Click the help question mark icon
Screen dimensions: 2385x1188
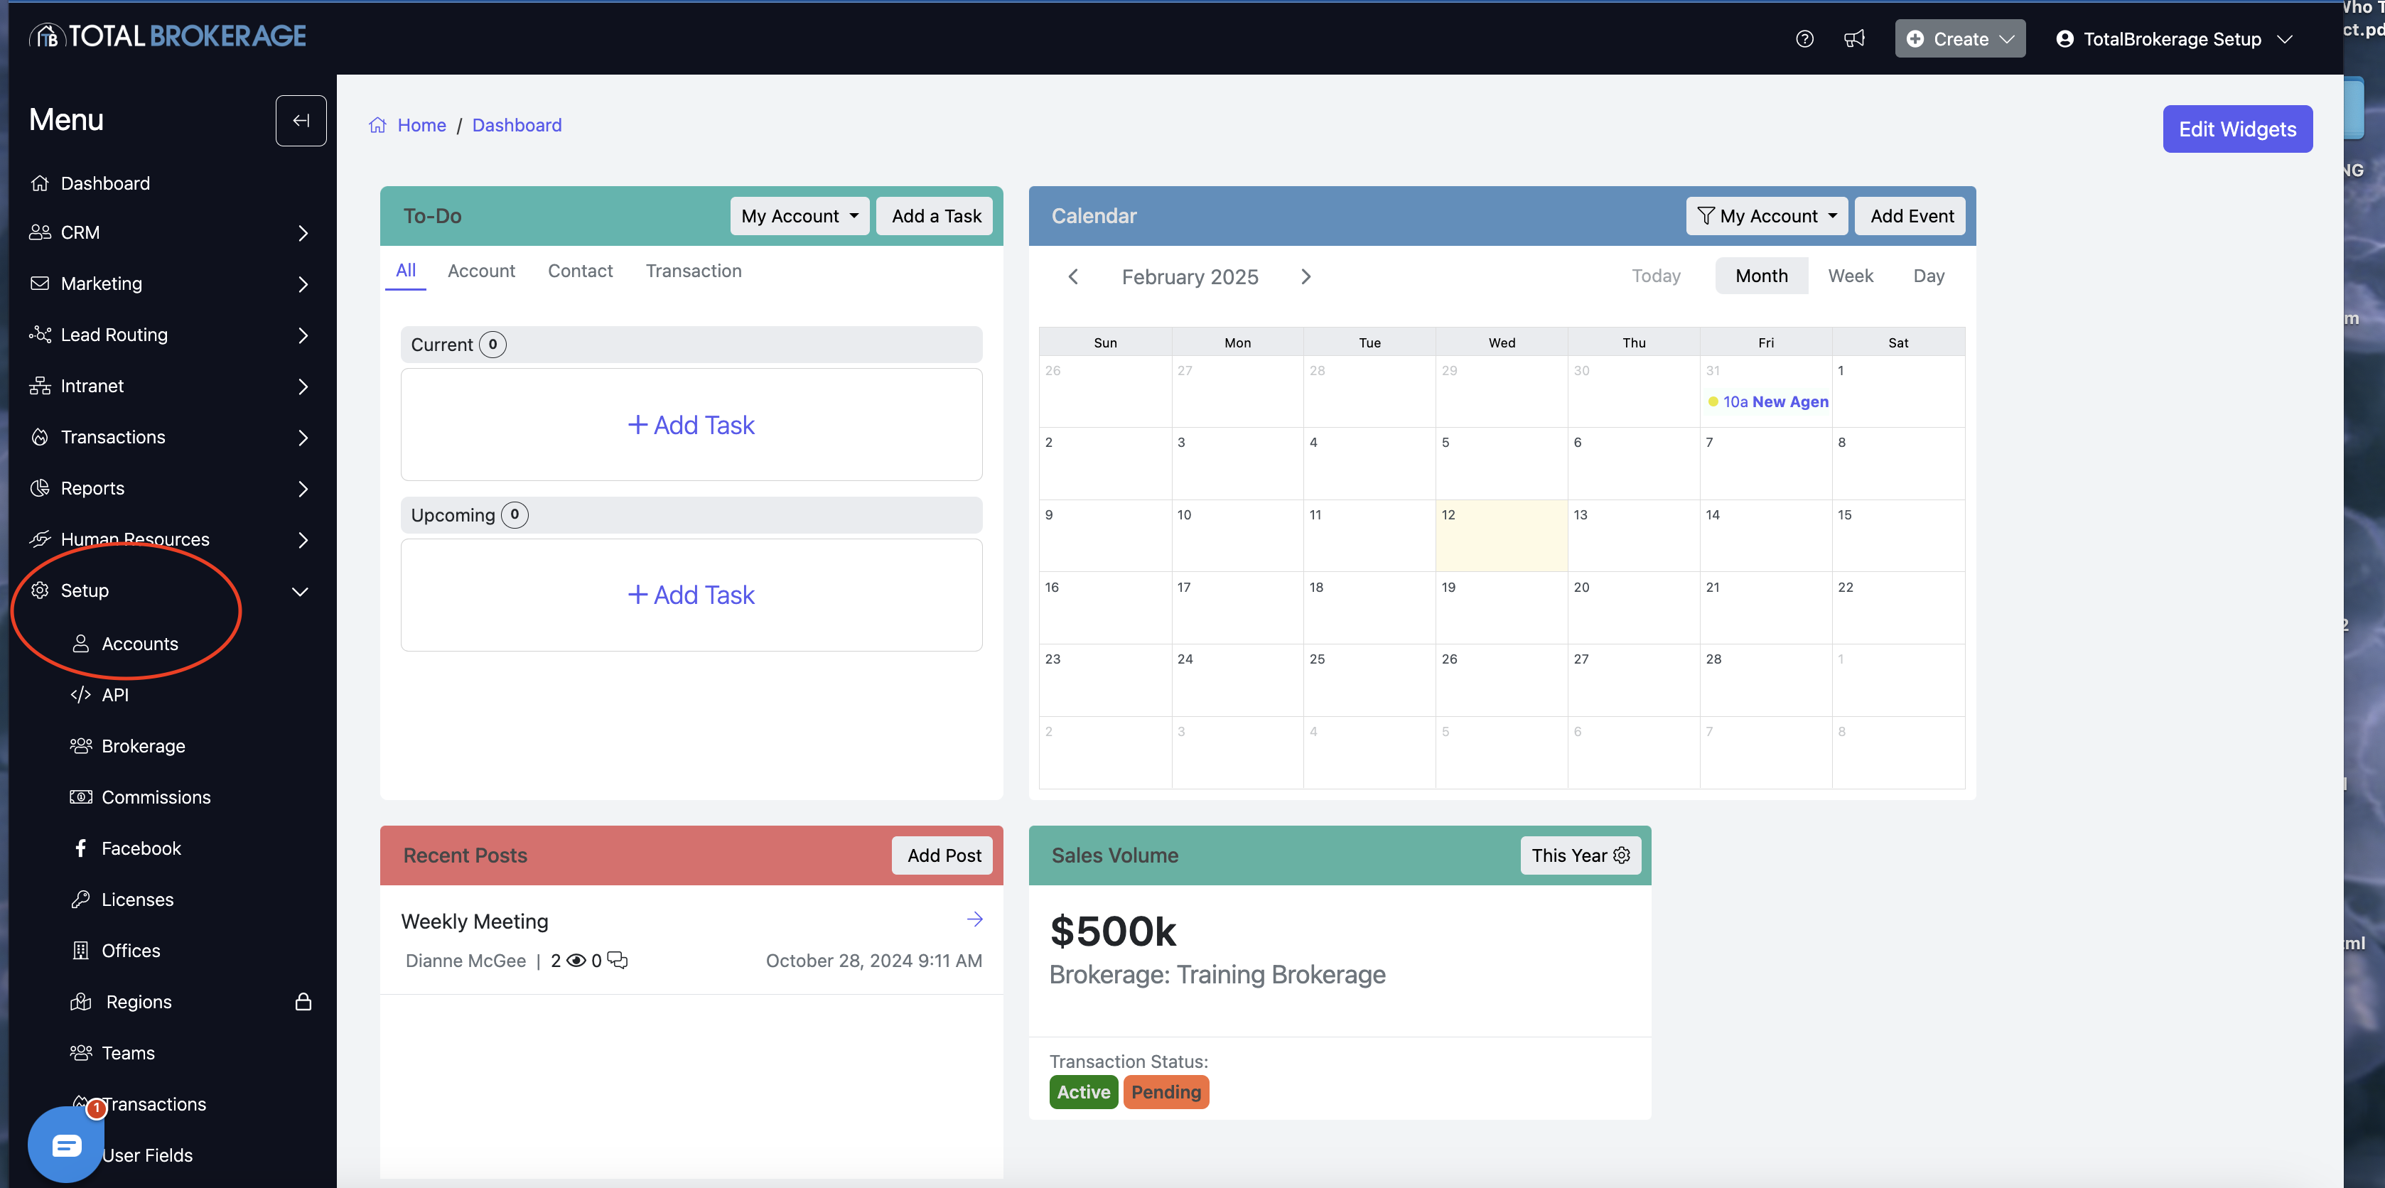(1804, 39)
